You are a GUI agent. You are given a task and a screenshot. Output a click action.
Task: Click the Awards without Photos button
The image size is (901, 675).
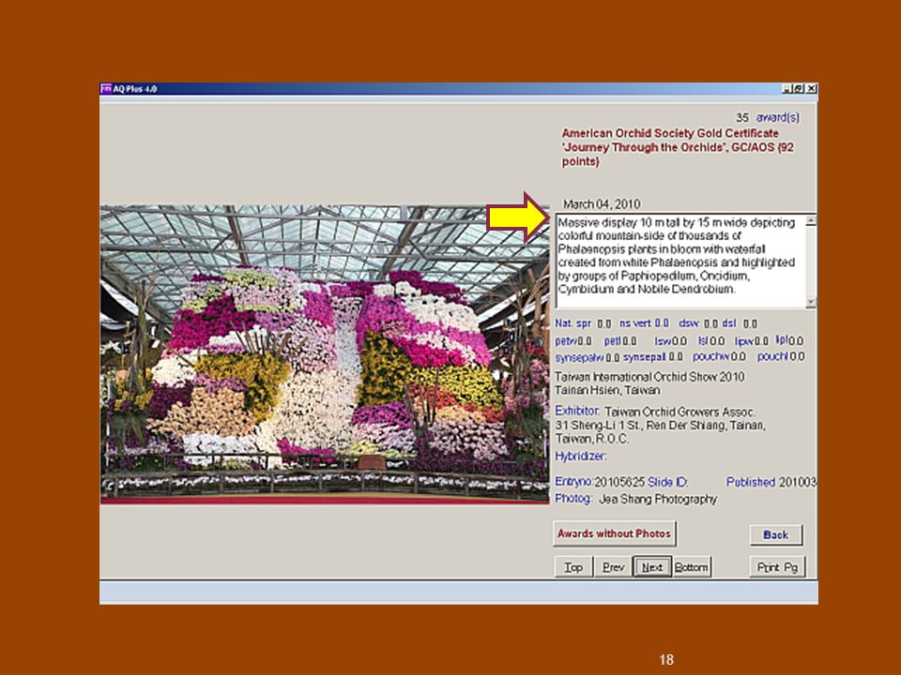pos(614,533)
